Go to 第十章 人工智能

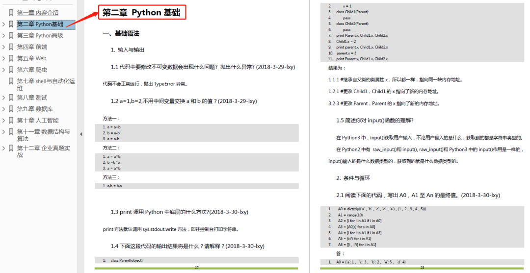[x=38, y=121]
